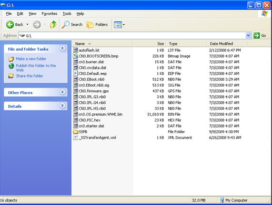Sort by the Date Modified column header
The image size is (272, 206).
[x=228, y=44]
